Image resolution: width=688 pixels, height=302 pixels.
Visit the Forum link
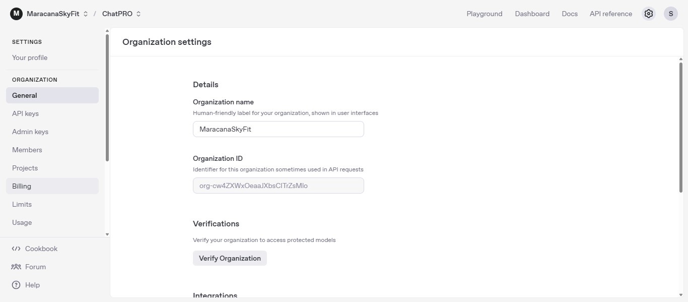[35, 267]
